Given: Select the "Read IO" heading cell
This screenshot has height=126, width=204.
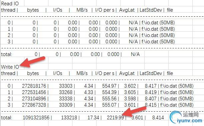Looking at the screenshot, I should pos(10,4).
